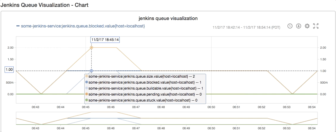Select jenkins.queue.stuck.value tooltip row

click(141, 100)
